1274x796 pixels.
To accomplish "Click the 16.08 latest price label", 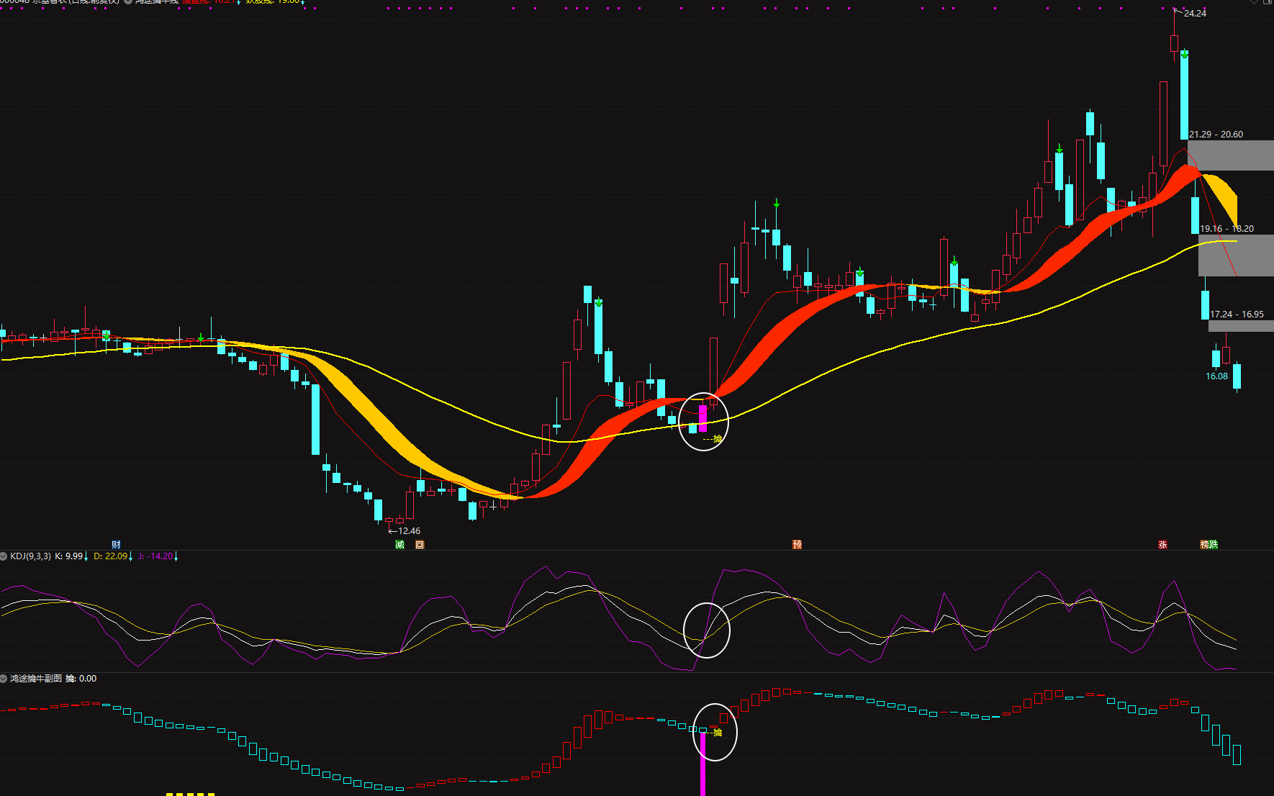I will click(x=1216, y=376).
